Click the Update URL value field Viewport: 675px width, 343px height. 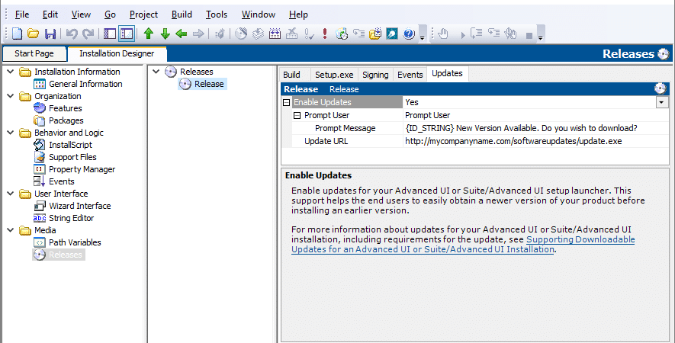click(535, 141)
